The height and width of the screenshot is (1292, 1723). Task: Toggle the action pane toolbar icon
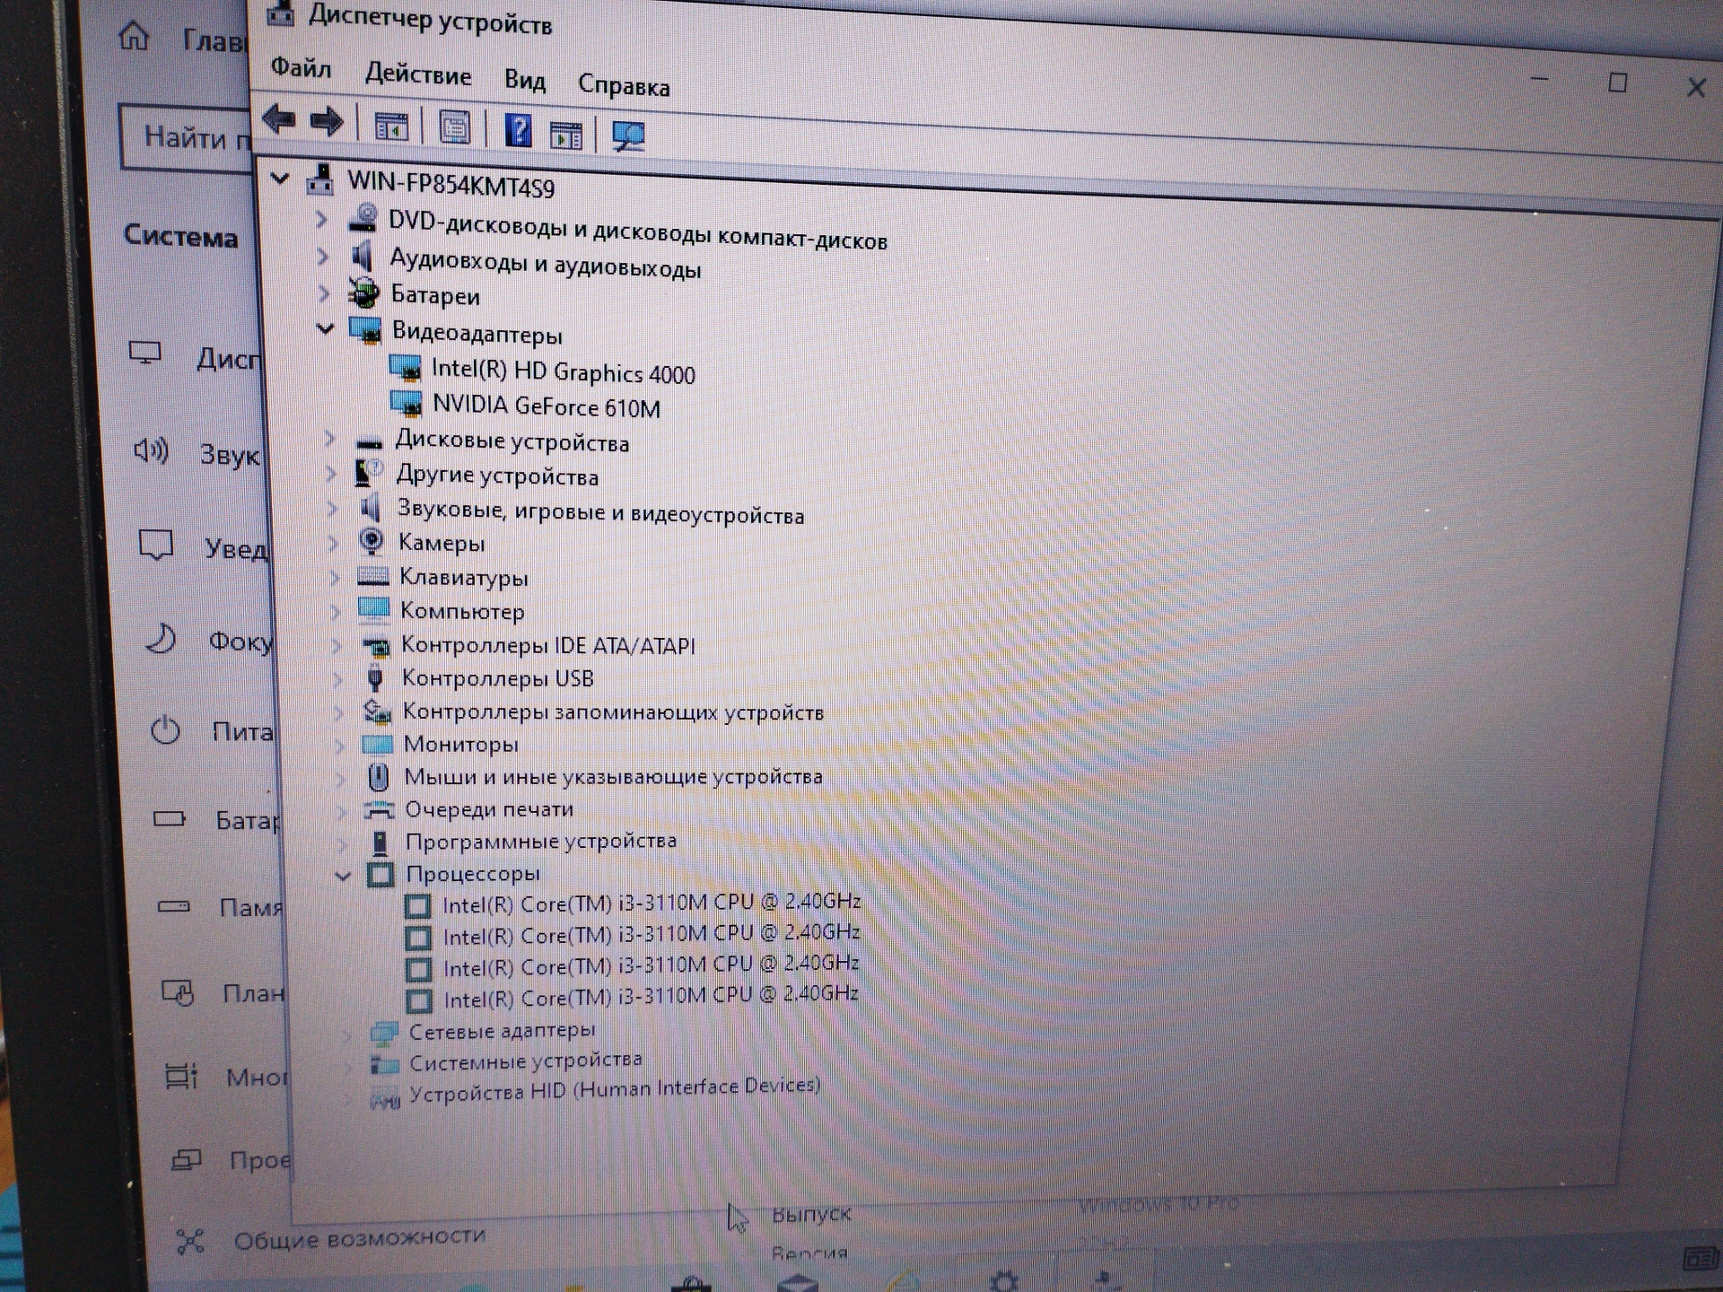click(x=566, y=135)
